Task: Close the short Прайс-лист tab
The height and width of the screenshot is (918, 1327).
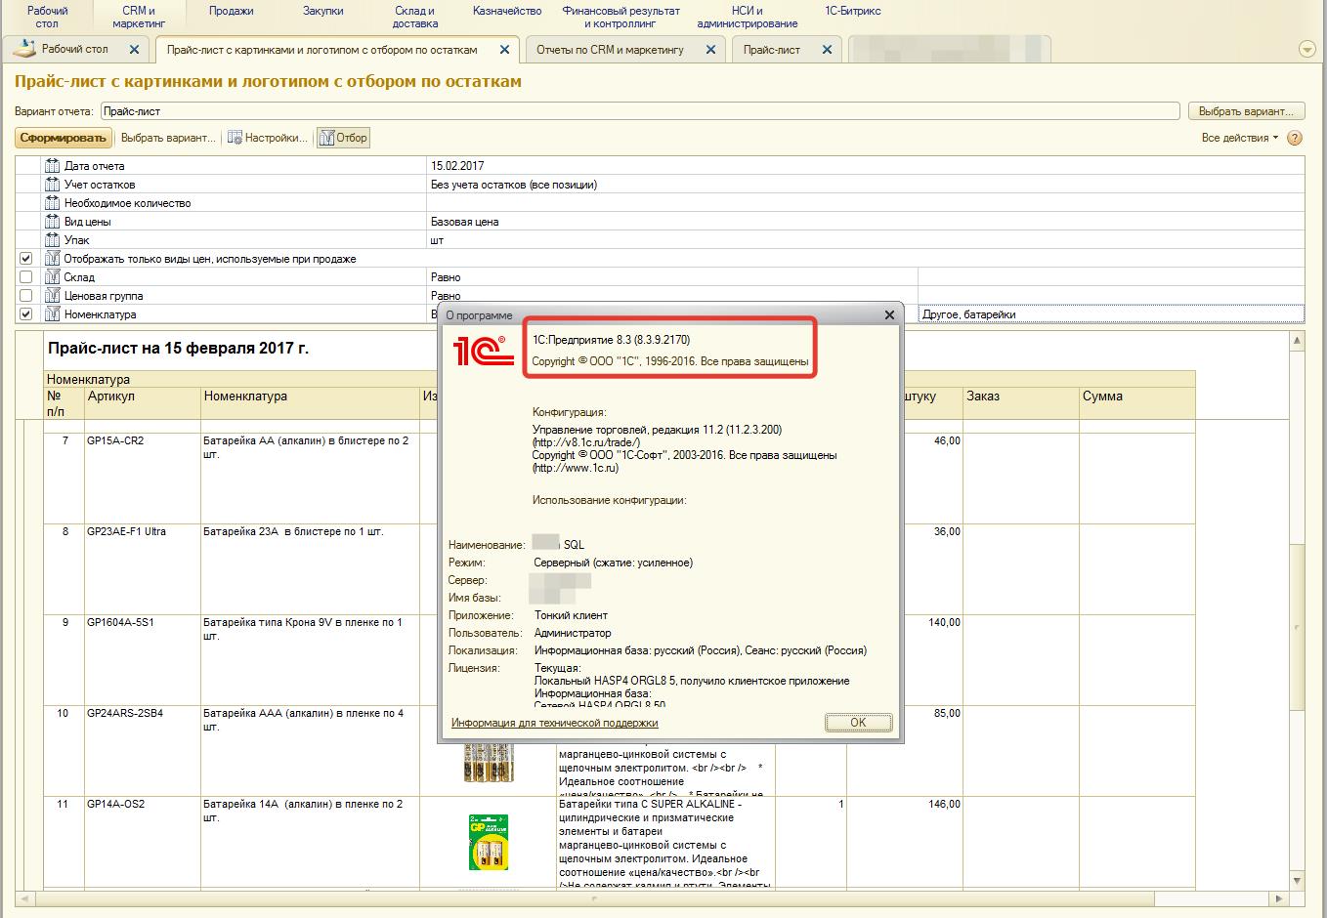Action: click(x=827, y=49)
